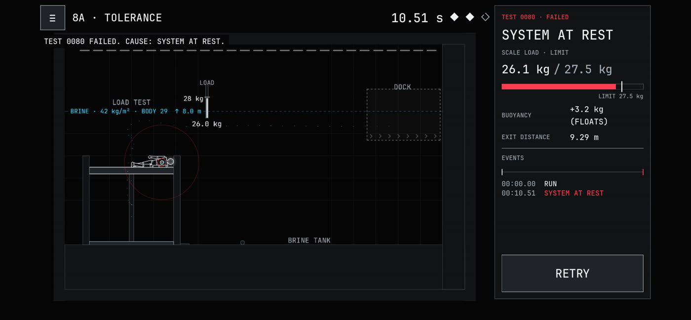
Task: Click the empty outlined diamond indicator
Action: coord(485,17)
